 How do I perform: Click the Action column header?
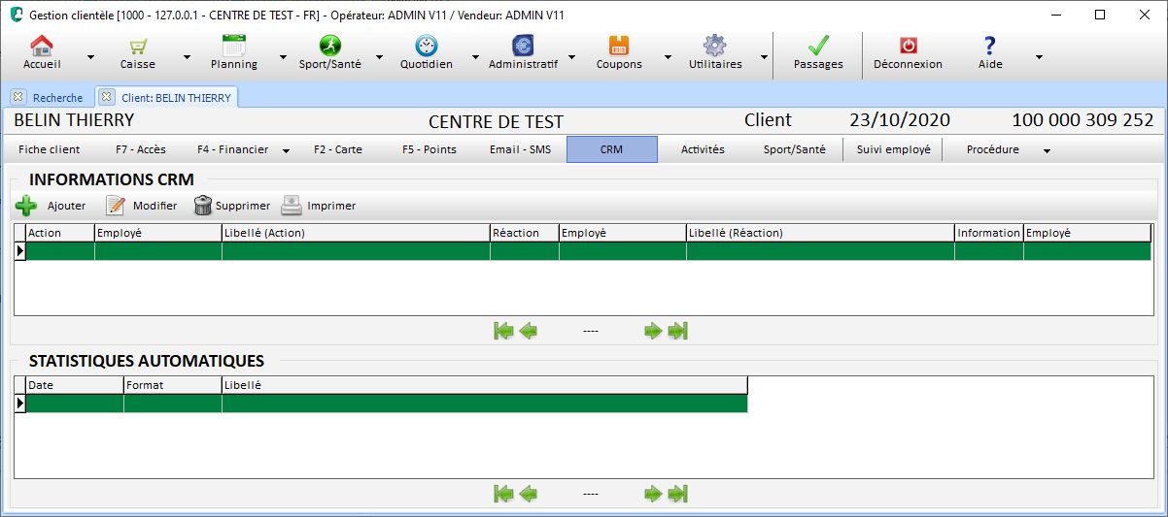tap(60, 233)
